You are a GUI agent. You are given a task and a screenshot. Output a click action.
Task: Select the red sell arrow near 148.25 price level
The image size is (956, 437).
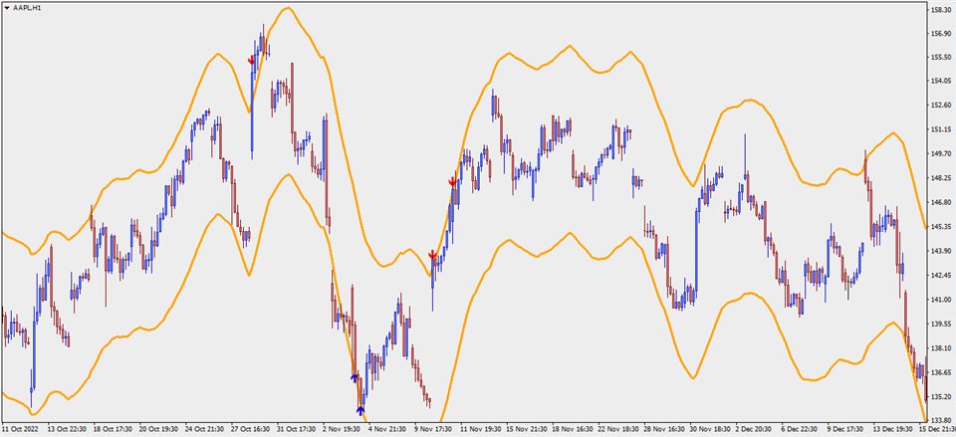tap(452, 181)
